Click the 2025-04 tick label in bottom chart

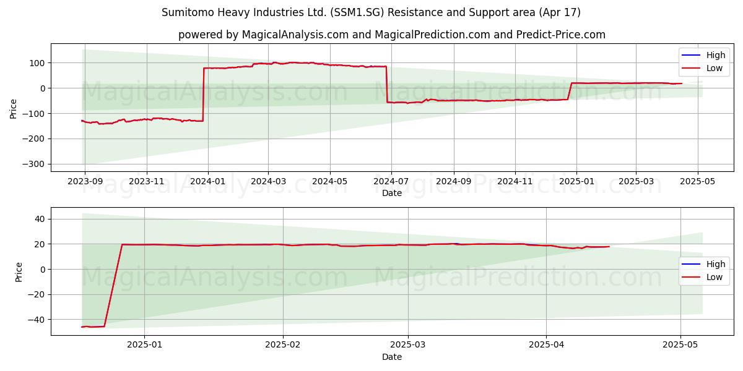pyautogui.click(x=547, y=346)
